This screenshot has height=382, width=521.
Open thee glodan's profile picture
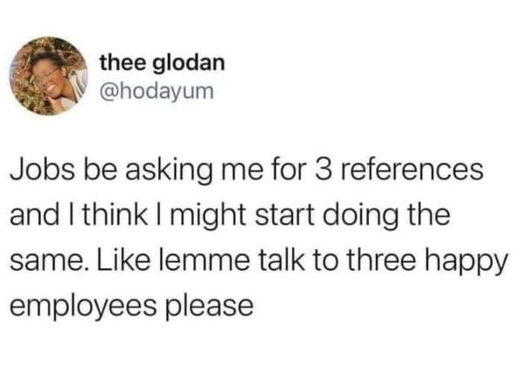pyautogui.click(x=49, y=76)
